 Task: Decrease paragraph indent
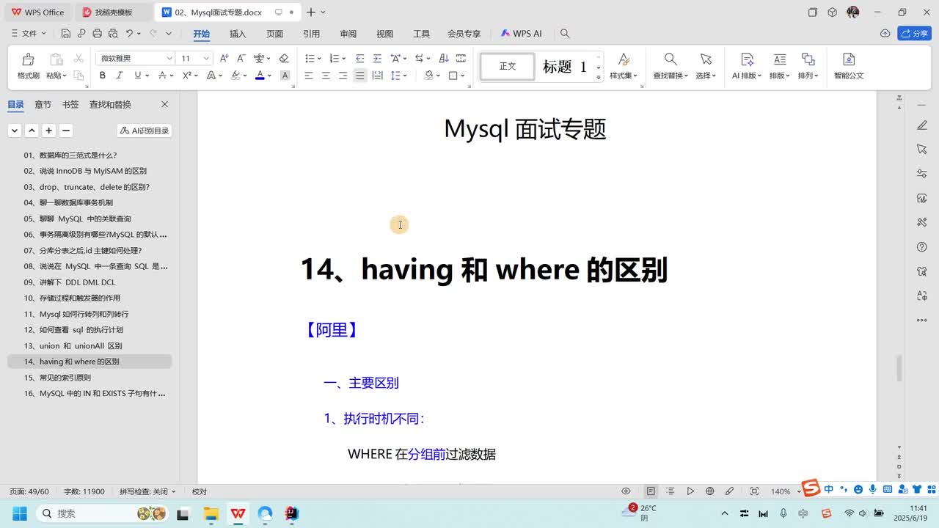[x=359, y=58]
